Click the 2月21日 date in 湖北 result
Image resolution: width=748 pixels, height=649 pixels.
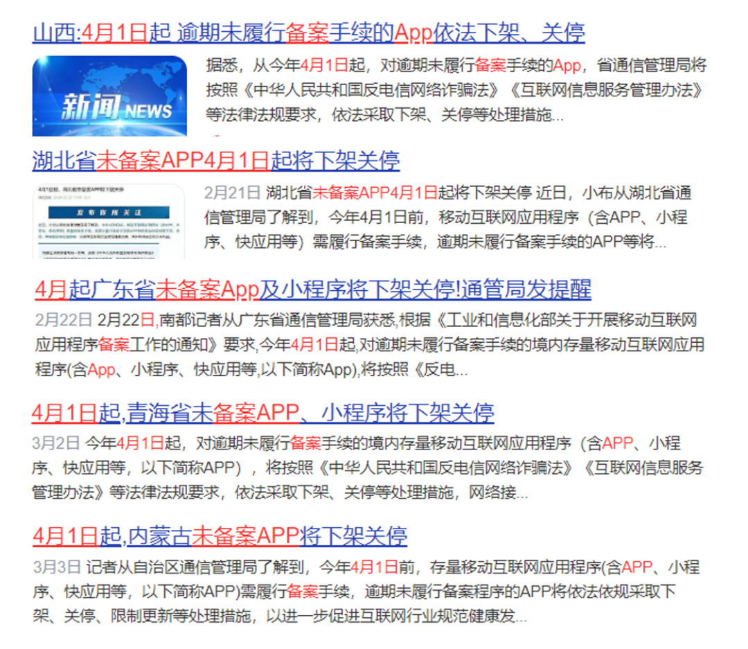click(x=232, y=193)
